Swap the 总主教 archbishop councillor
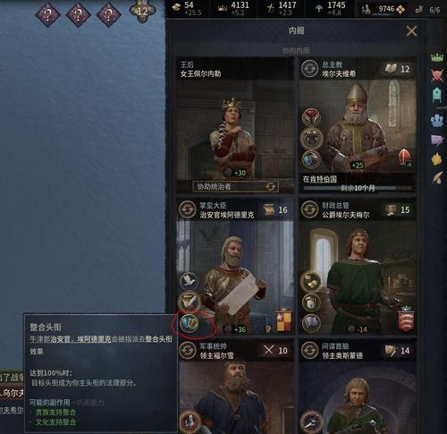This screenshot has height=434, width=447. tap(309, 68)
